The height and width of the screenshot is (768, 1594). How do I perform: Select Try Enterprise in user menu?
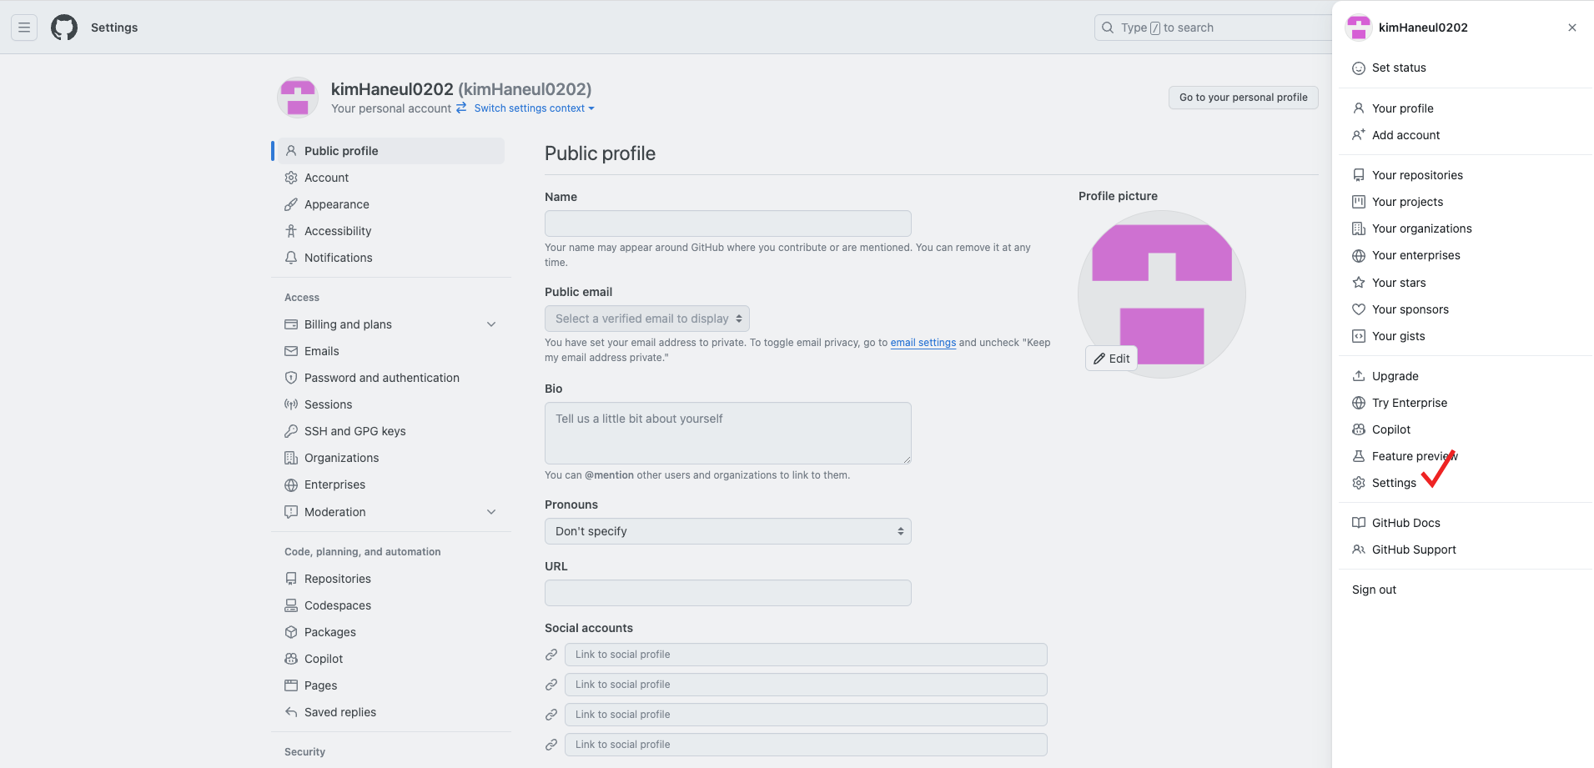(1466, 403)
